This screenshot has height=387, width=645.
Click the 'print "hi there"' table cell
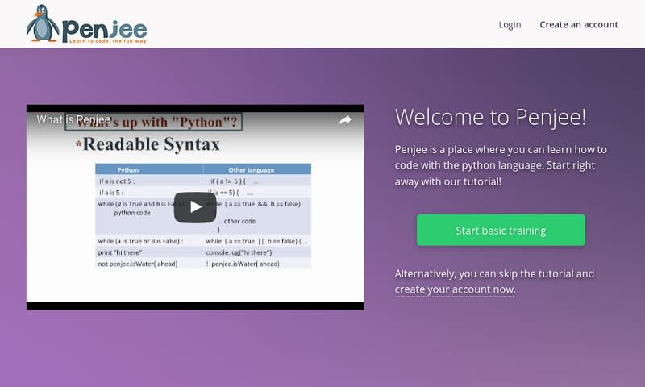point(119,252)
